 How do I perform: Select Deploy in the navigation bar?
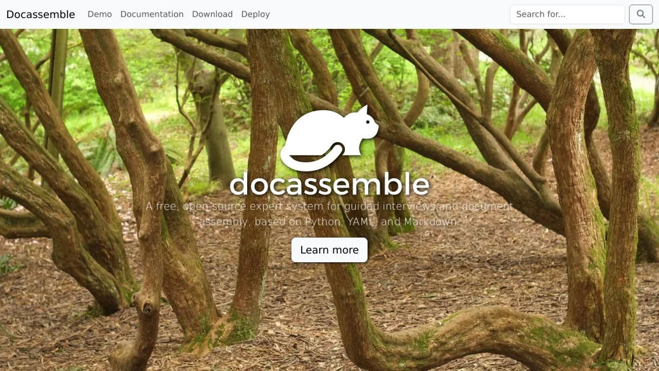(x=255, y=14)
